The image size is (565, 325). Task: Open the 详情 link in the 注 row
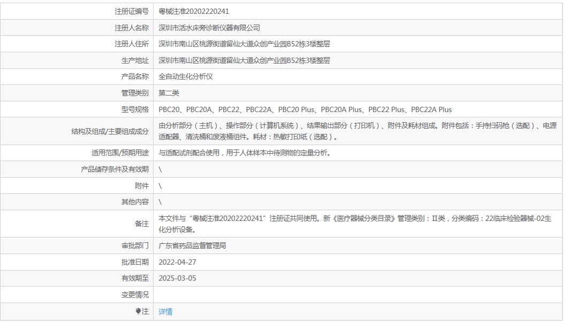click(x=165, y=312)
